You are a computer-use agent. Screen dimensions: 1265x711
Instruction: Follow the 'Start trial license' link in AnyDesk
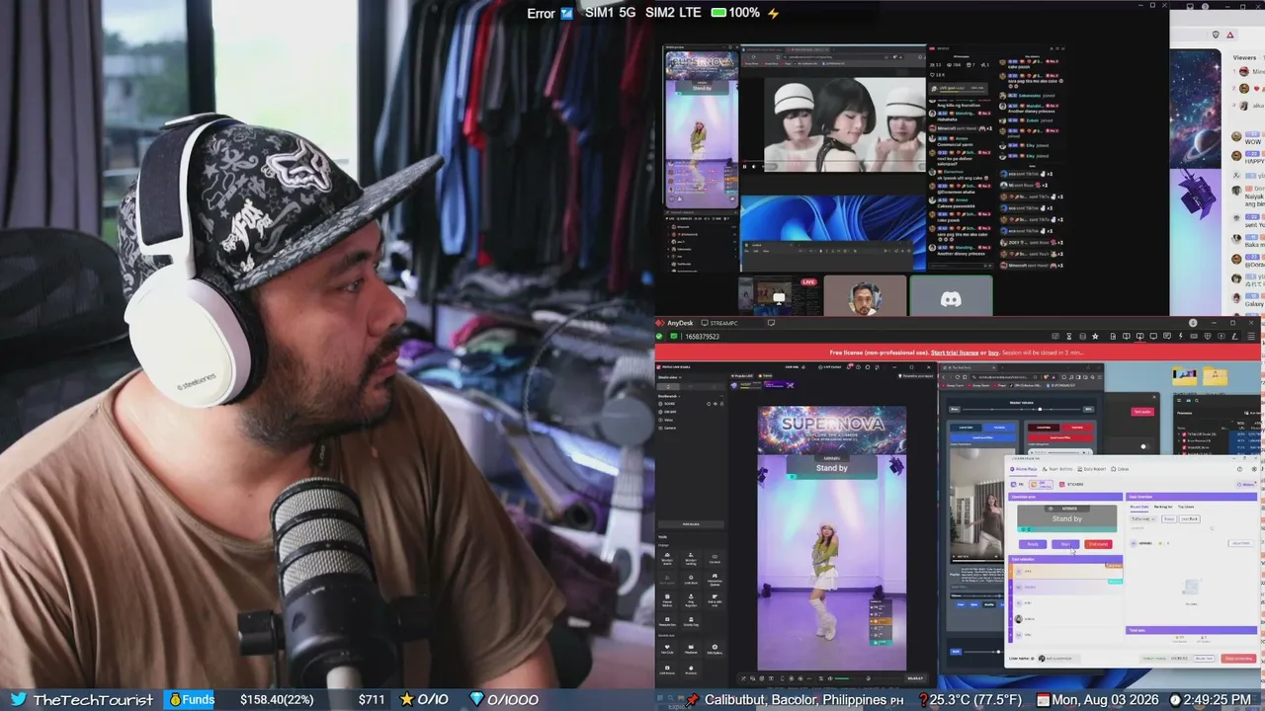(955, 353)
